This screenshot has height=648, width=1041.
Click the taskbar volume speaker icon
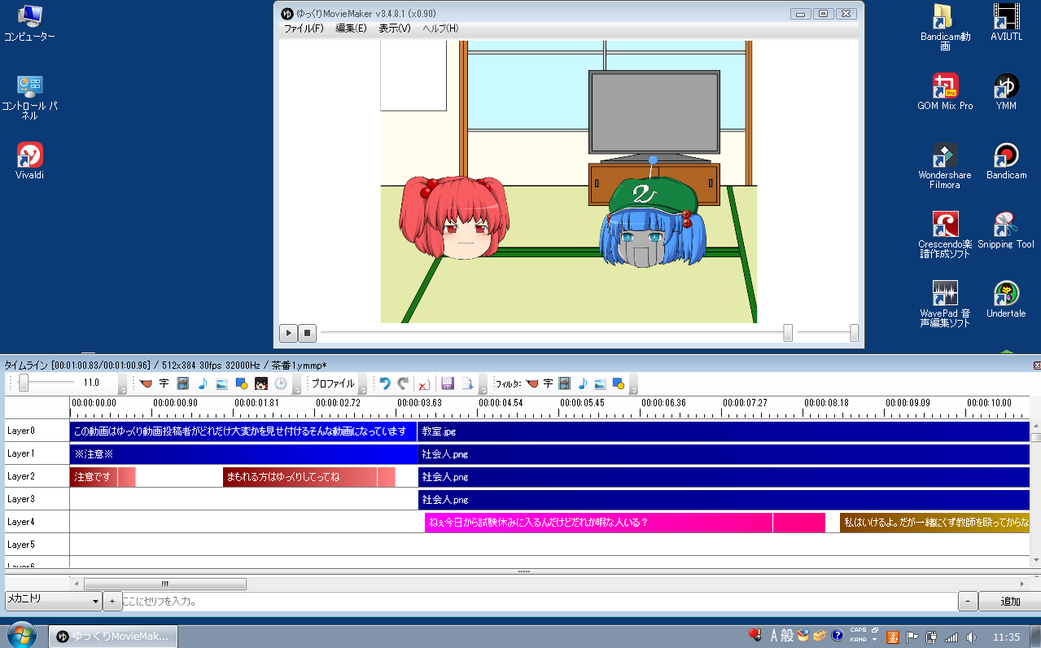[x=969, y=637]
